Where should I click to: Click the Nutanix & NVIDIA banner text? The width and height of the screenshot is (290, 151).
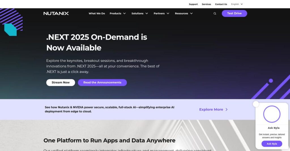coord(110,109)
